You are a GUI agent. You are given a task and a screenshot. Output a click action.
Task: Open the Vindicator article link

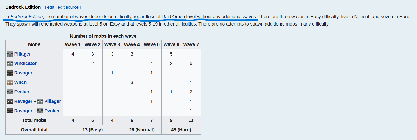25,63
